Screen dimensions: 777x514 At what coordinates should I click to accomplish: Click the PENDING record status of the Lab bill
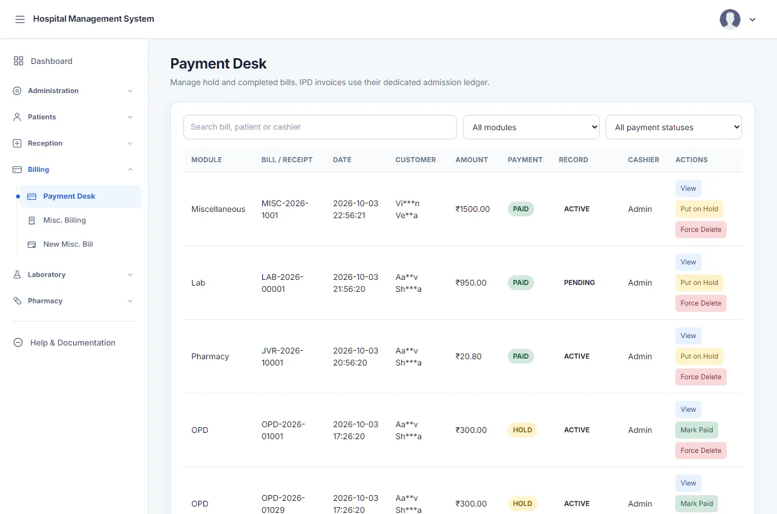(579, 283)
